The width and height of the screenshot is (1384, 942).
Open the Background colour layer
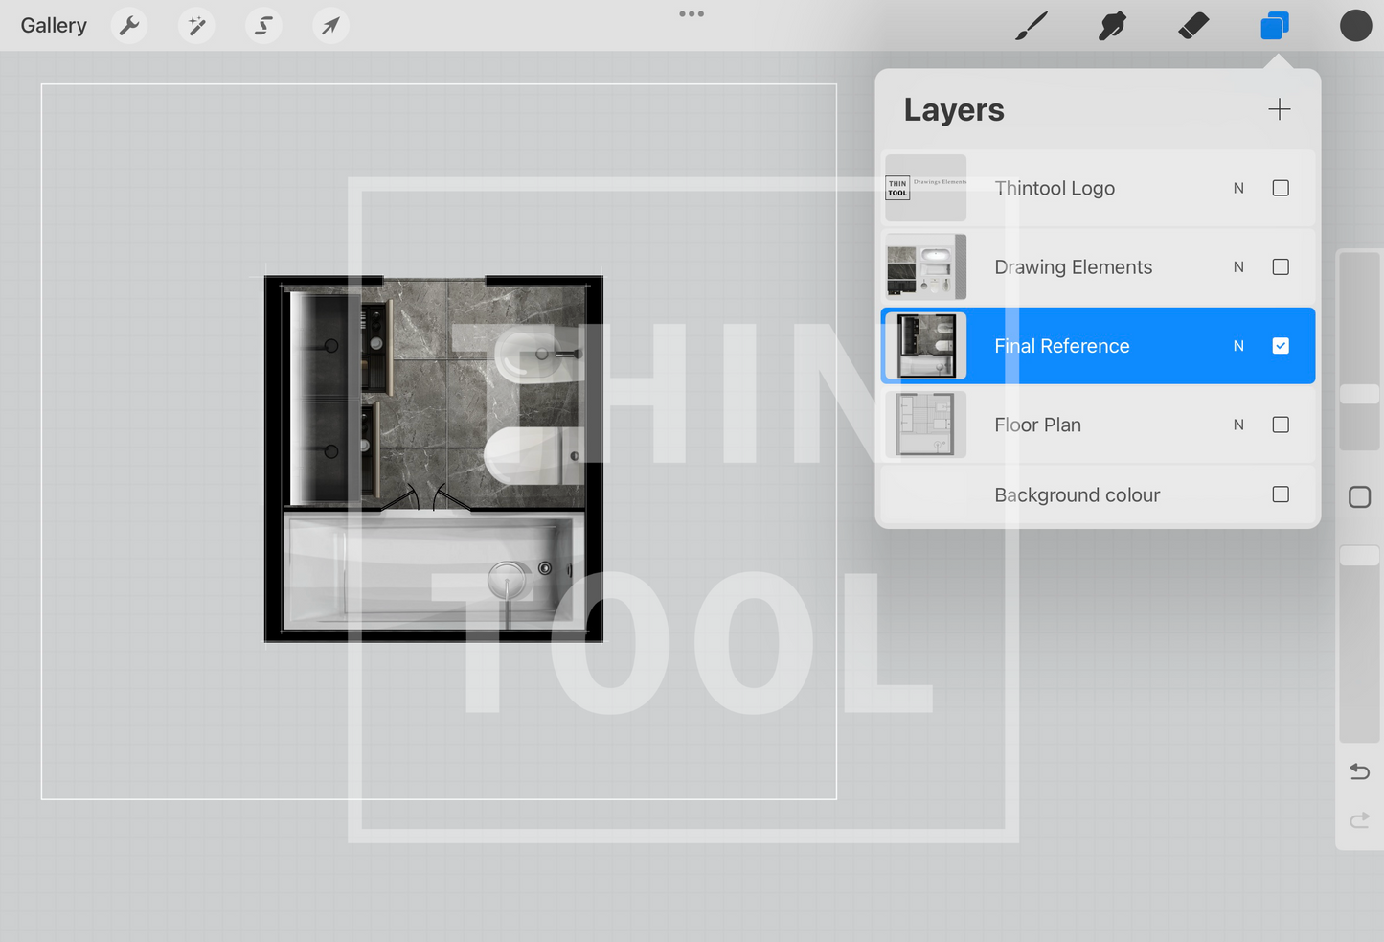[x=1098, y=494]
